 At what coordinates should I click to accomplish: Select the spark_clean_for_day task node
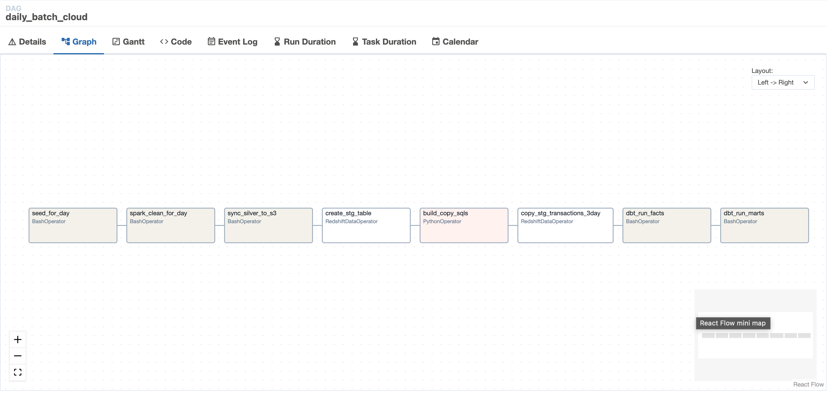171,225
